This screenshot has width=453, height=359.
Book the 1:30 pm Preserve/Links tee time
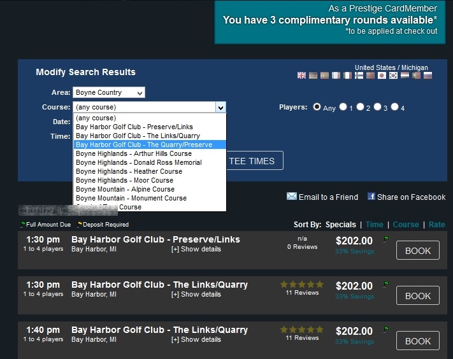point(418,251)
